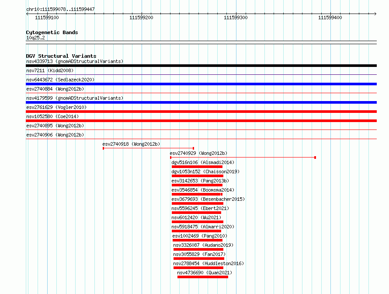
Task: Click nsv3055829 (Fan2017) label
Action: tap(199, 254)
